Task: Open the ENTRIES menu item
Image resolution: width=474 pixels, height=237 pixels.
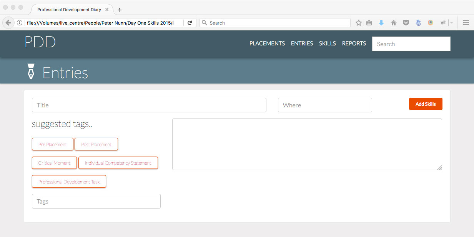Action: point(302,43)
